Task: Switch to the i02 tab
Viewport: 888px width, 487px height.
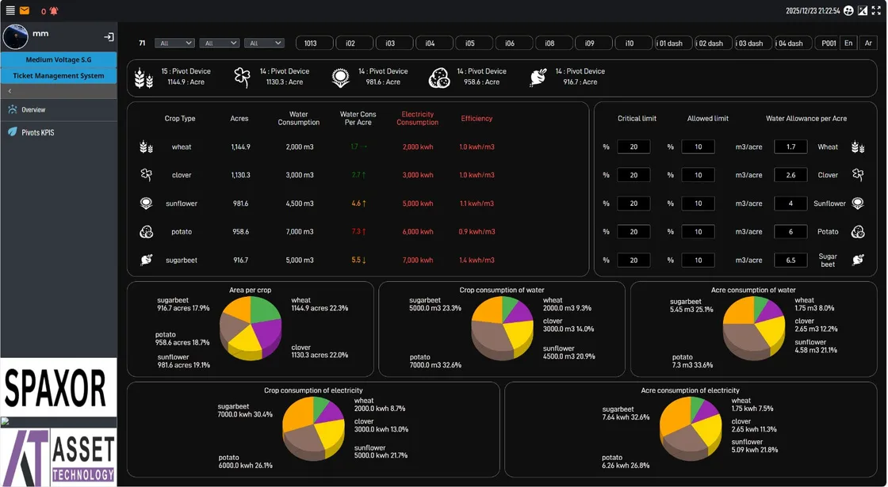Action: click(354, 43)
